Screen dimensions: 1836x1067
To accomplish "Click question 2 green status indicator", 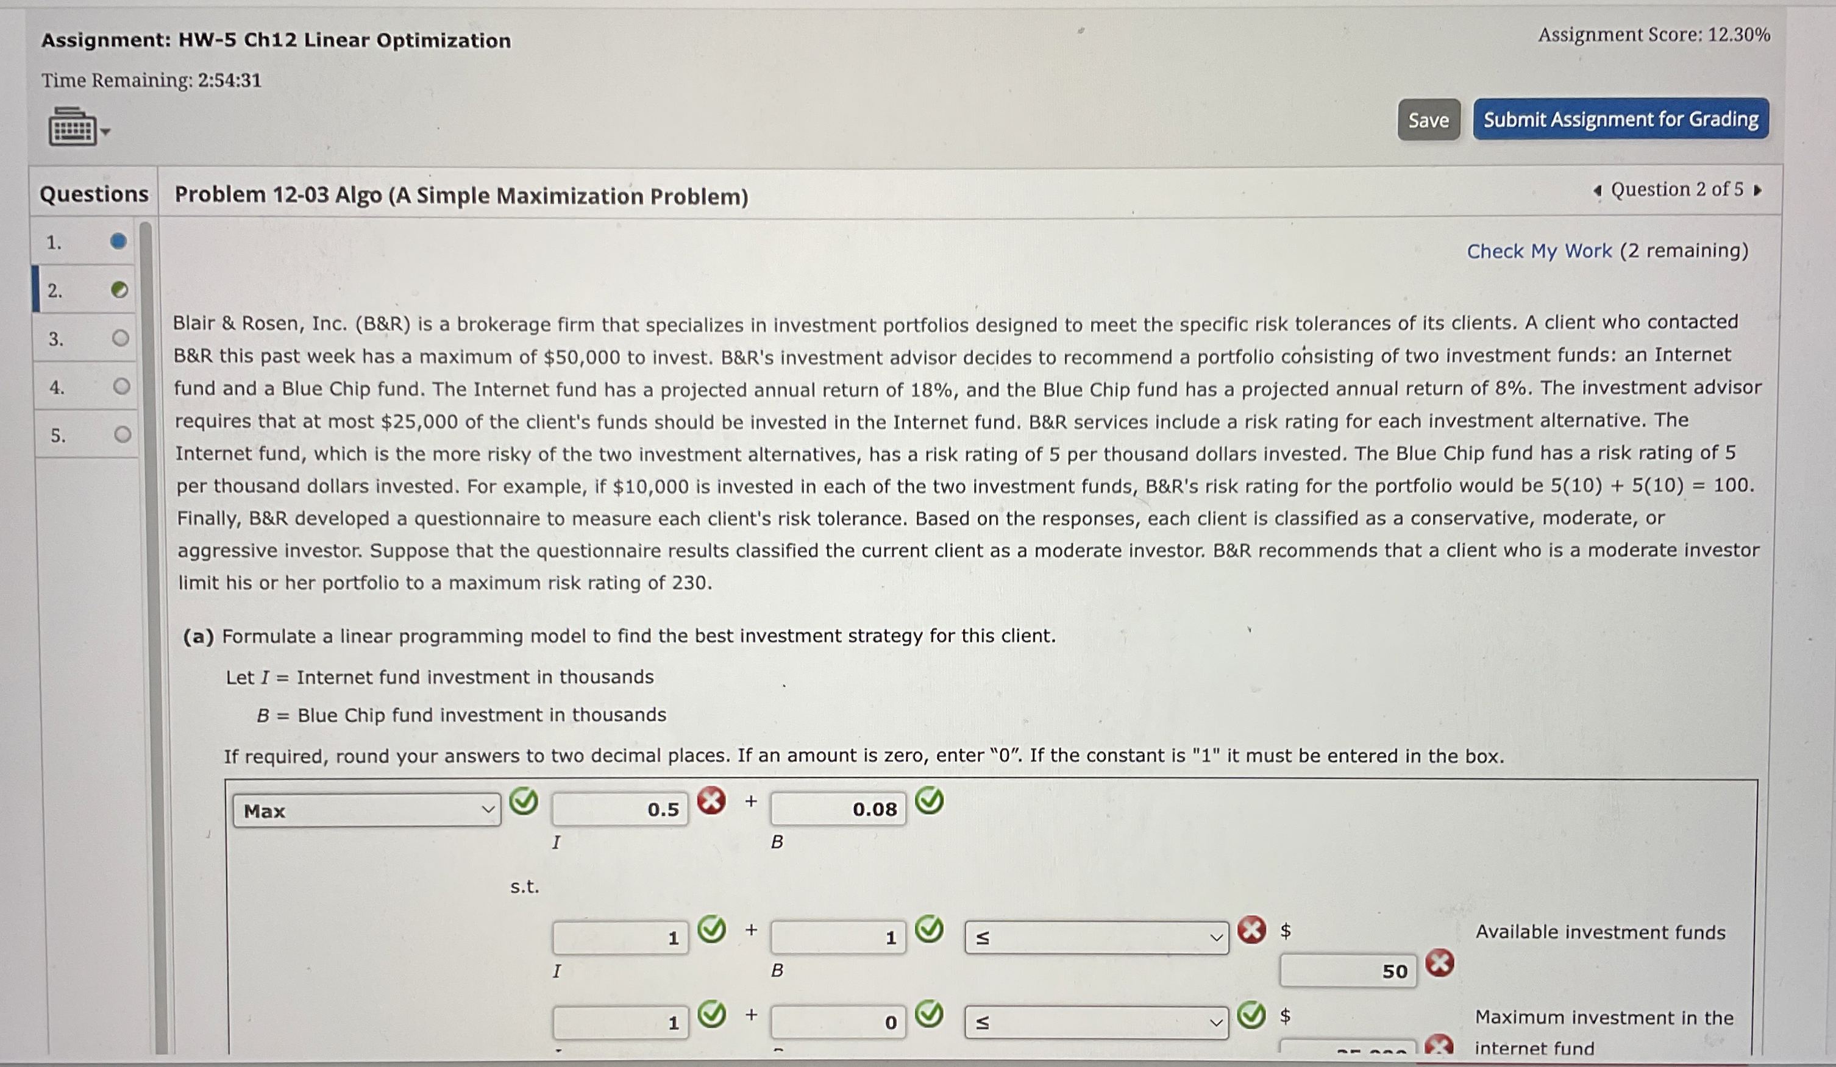I will (x=119, y=290).
